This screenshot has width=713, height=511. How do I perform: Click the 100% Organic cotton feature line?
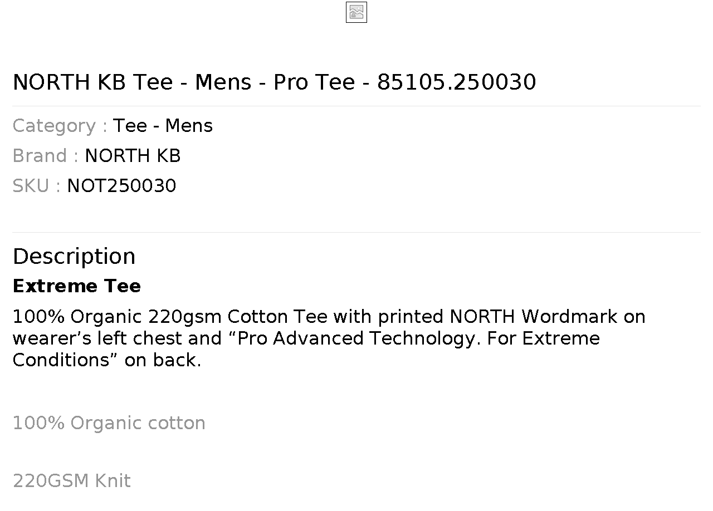coord(109,424)
